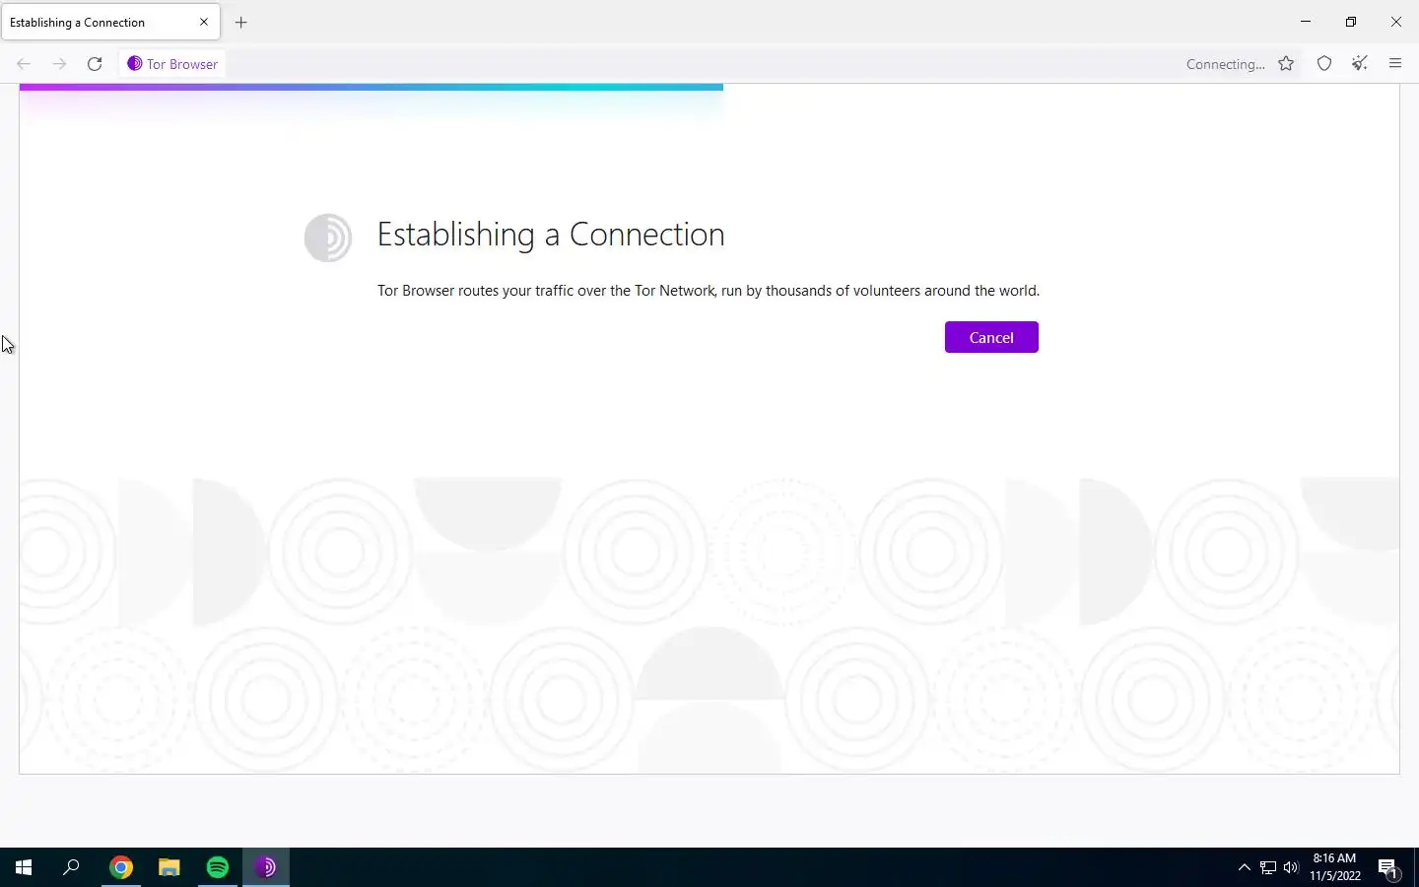1419x887 pixels.
Task: Reload the current page
Action: click(x=95, y=64)
